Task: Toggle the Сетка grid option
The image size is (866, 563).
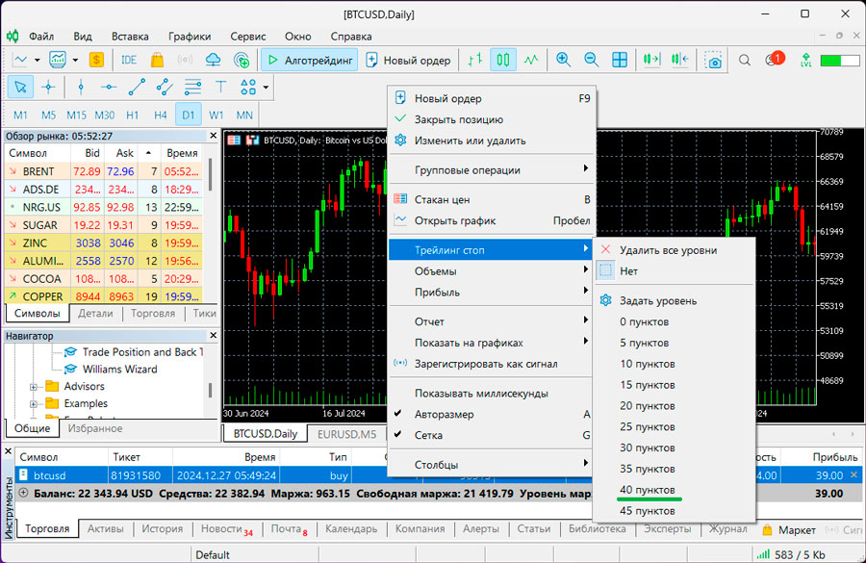Action: coord(428,435)
